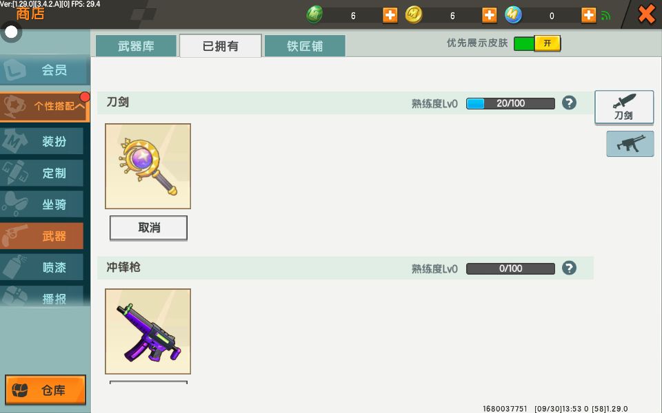Open the 仓库 warehouse button

click(46, 390)
